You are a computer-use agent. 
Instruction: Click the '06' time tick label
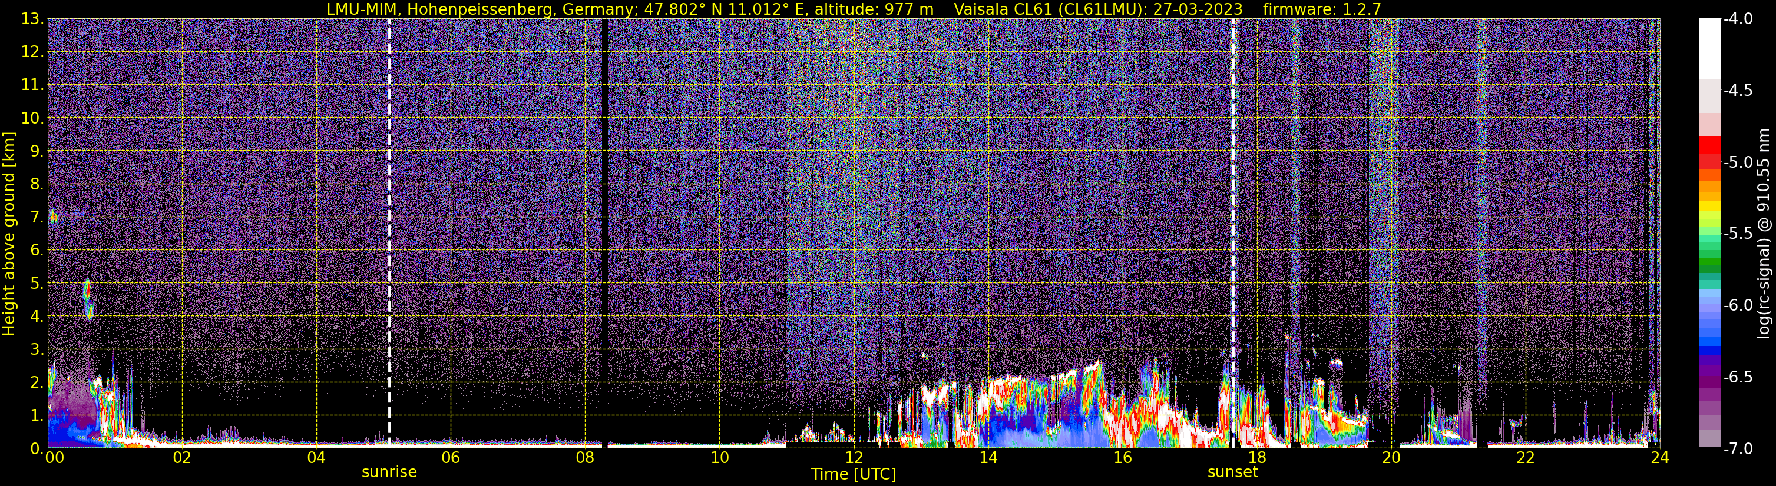(450, 458)
